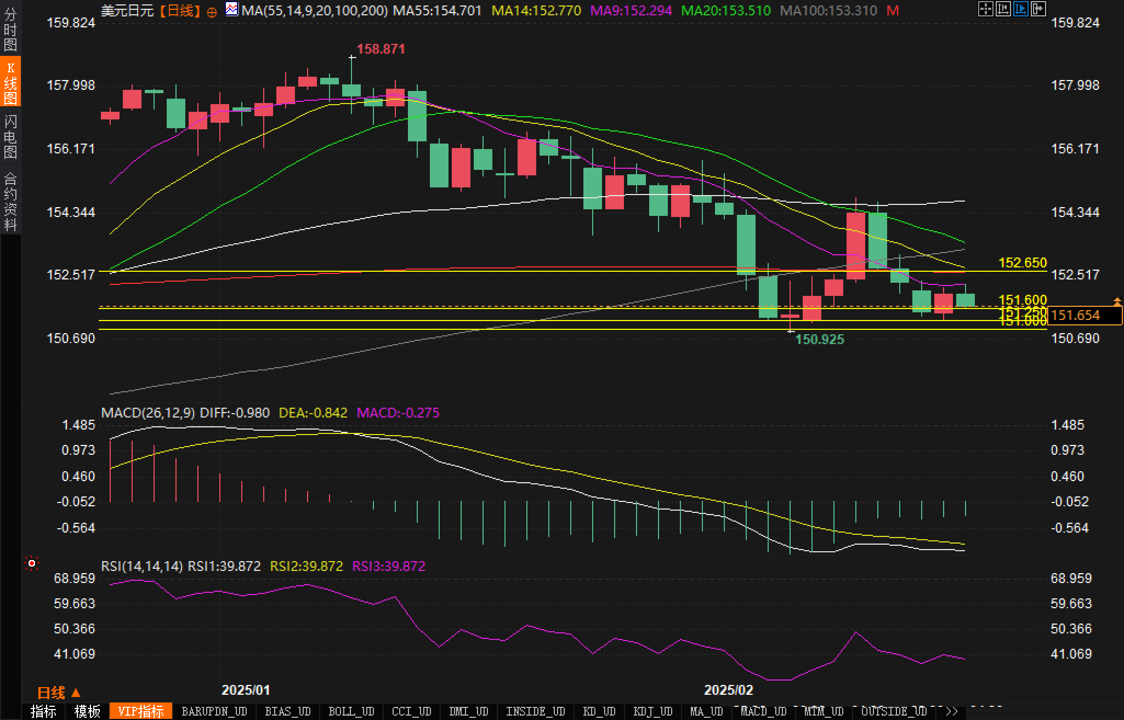Click the current price box 151.654
The width and height of the screenshot is (1124, 720).
pyautogui.click(x=1085, y=315)
